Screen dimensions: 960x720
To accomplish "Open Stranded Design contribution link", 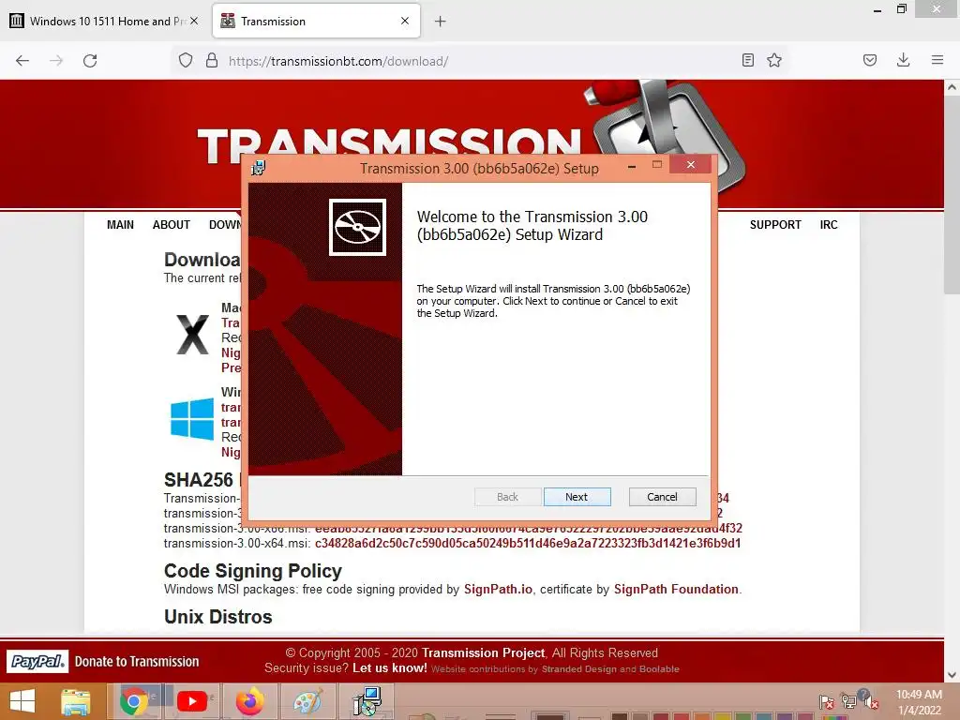I will point(579,669).
